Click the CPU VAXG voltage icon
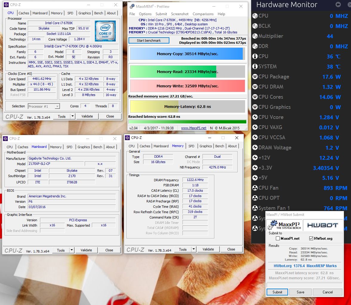Screen dimensions: 351x305 tap(255, 127)
